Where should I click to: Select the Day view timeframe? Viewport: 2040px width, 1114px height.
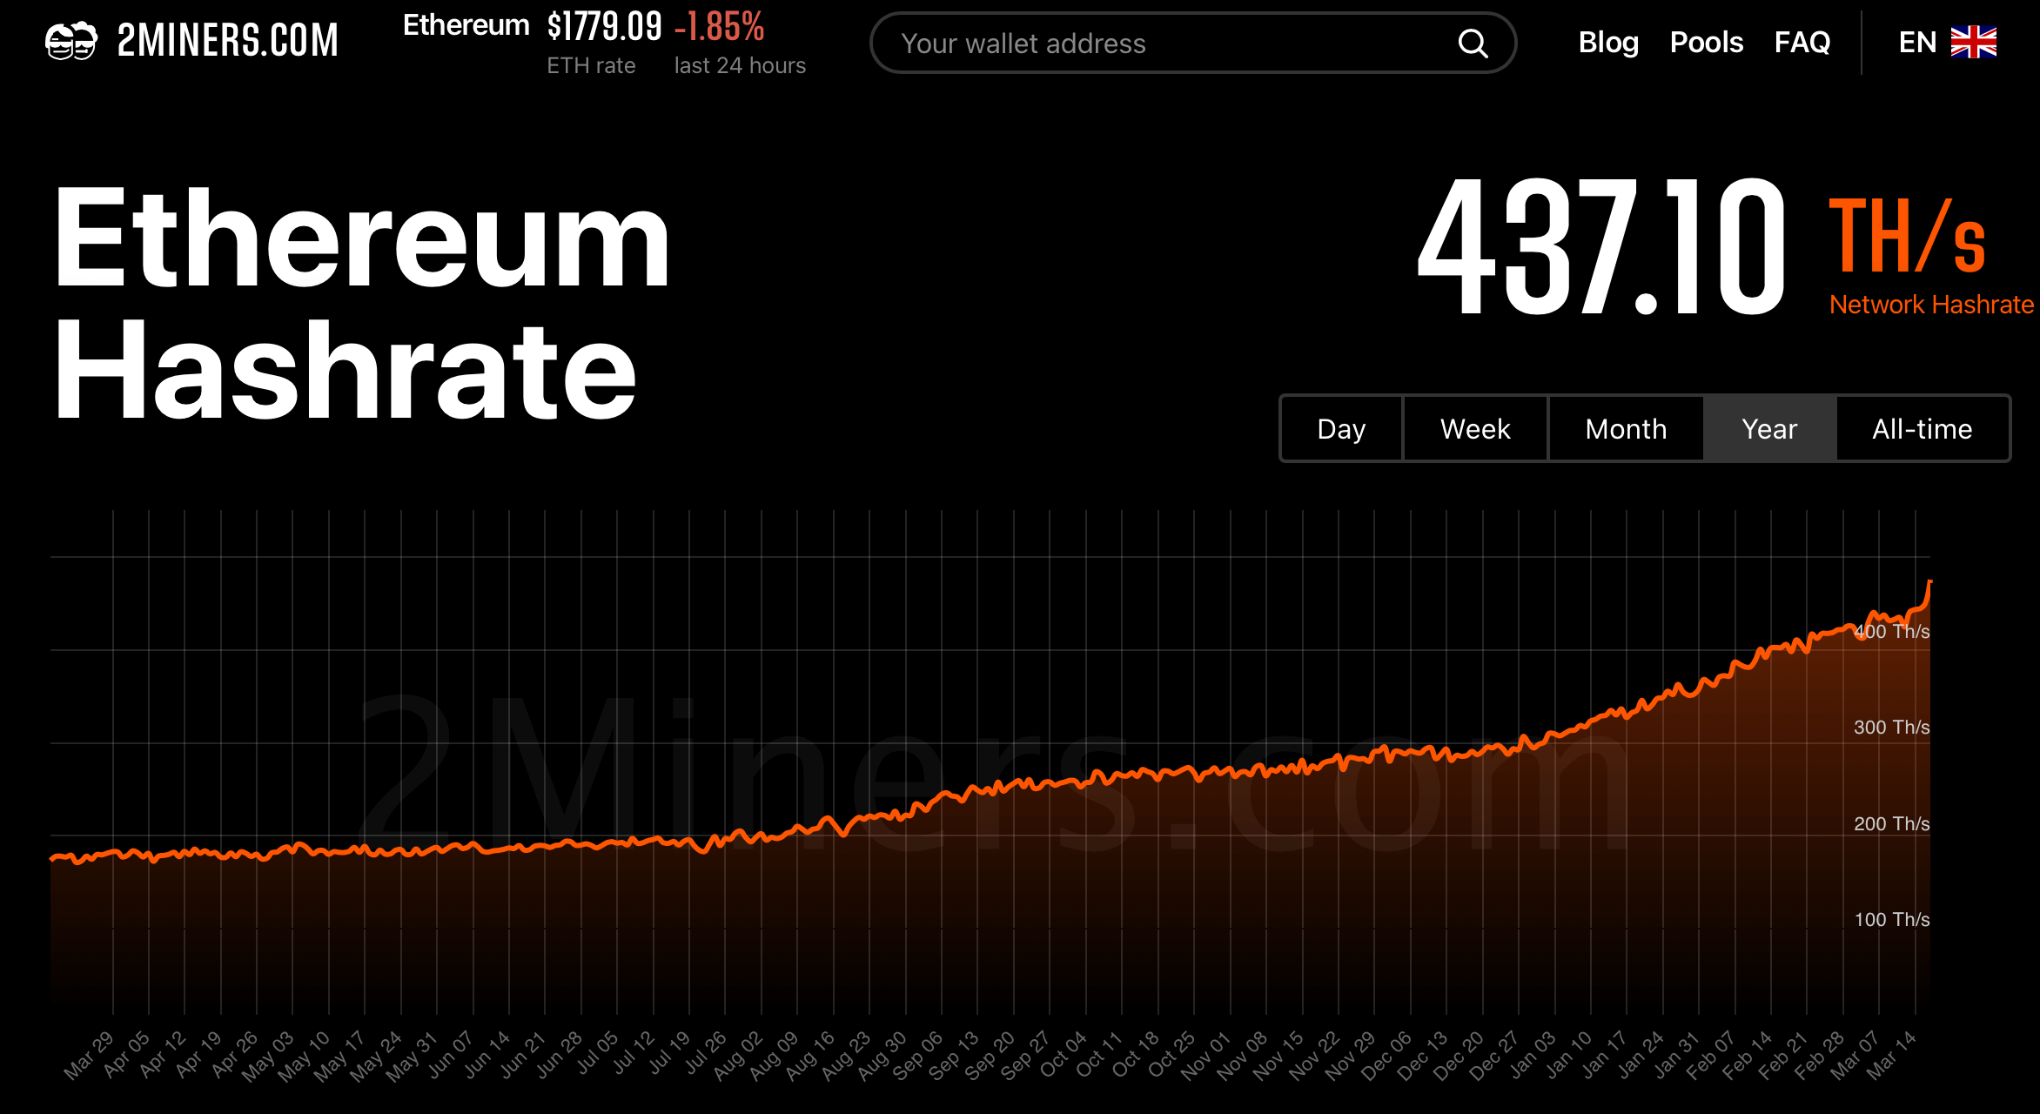coord(1342,428)
